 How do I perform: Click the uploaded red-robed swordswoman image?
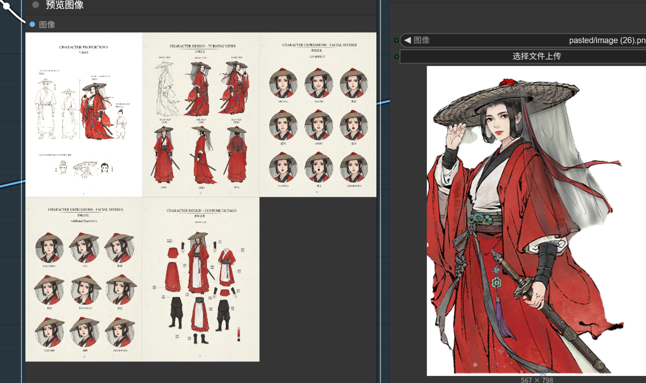[529, 219]
